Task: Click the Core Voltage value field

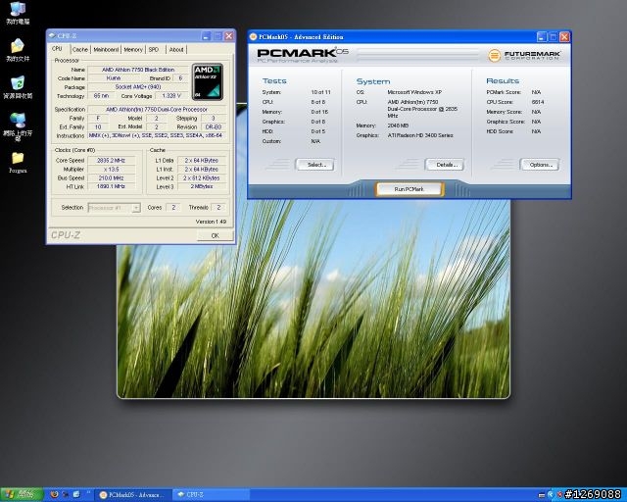Action: point(171,96)
